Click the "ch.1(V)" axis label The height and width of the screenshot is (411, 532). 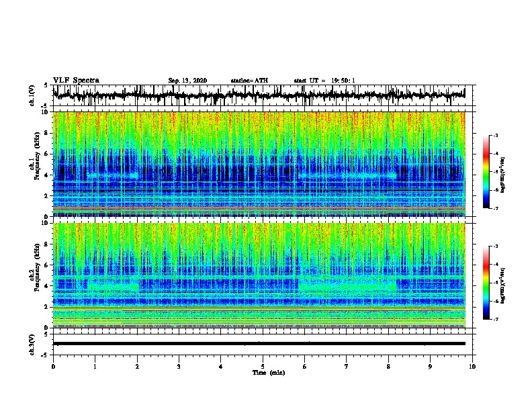click(x=32, y=95)
